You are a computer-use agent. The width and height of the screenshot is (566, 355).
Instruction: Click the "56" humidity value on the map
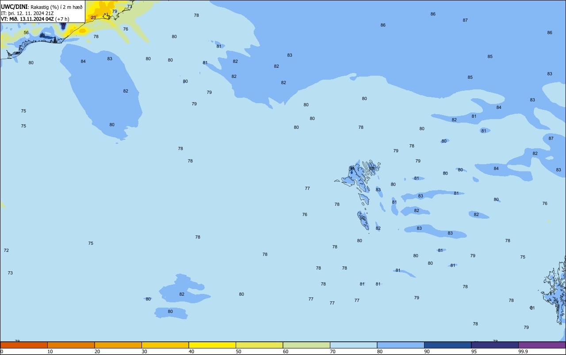click(26, 33)
